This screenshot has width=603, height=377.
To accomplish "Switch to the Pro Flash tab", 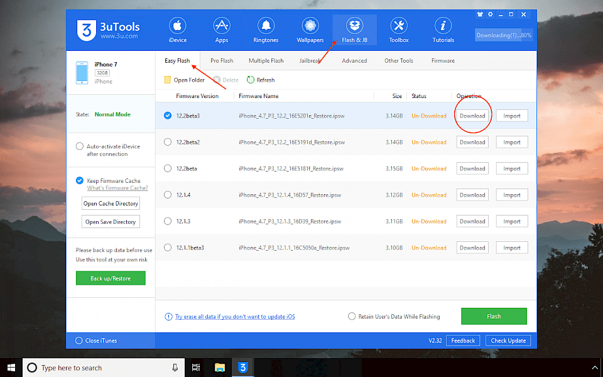I will 222,61.
